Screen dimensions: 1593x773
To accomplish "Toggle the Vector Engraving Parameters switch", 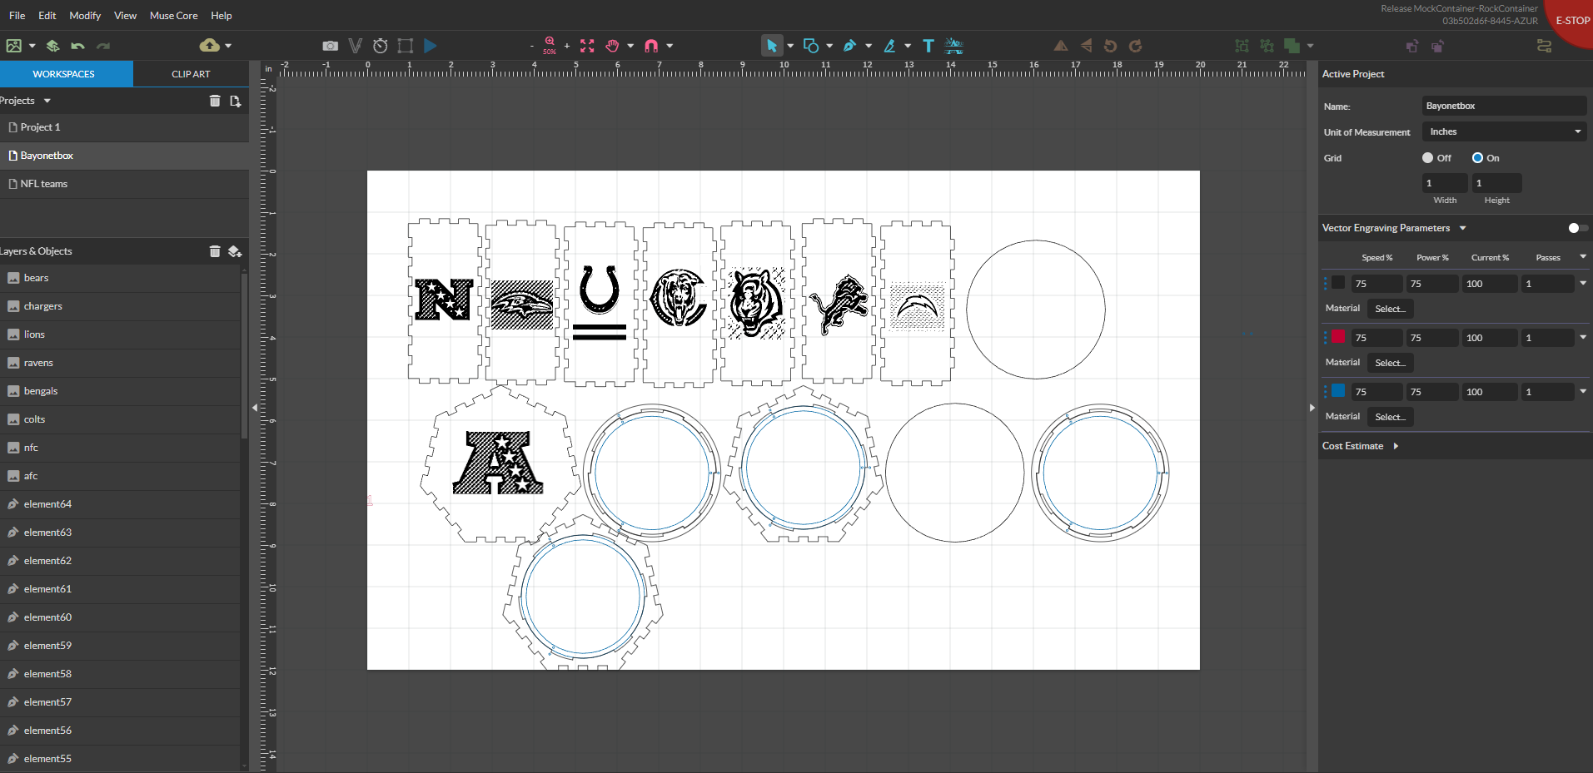I will pyautogui.click(x=1577, y=228).
